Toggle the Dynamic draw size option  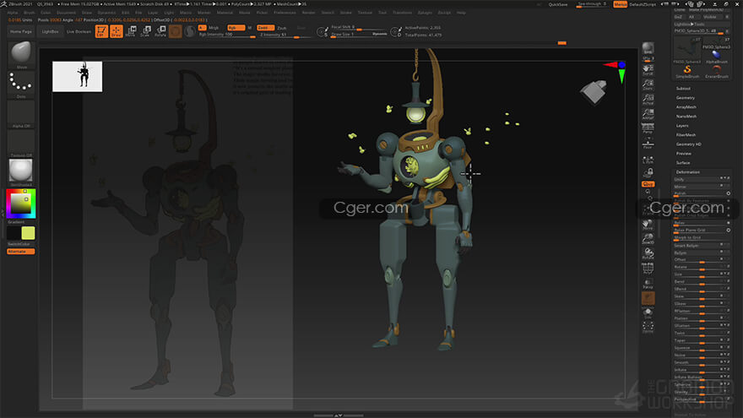[379, 34]
